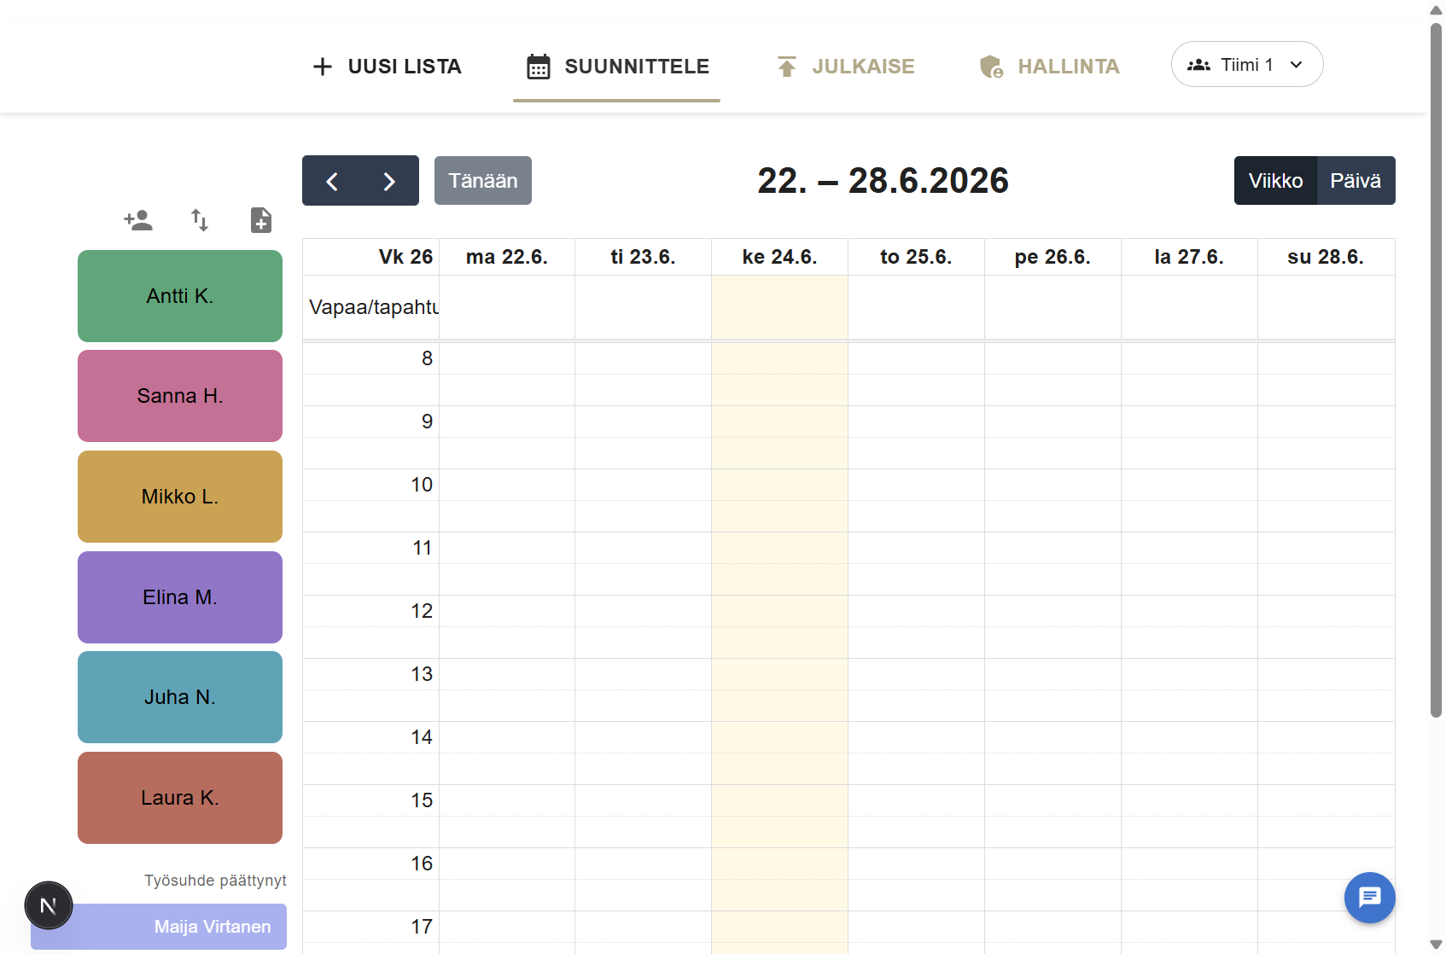
Task: Click former employee Maija Virtanen
Action: click(x=159, y=927)
